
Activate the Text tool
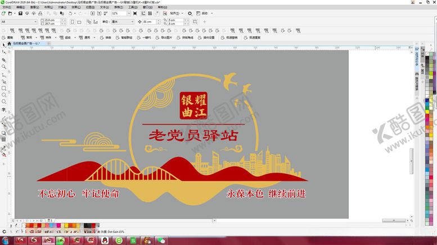coord(3,109)
